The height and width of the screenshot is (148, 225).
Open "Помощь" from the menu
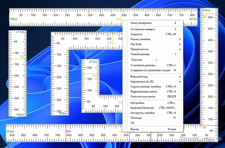click(153, 118)
